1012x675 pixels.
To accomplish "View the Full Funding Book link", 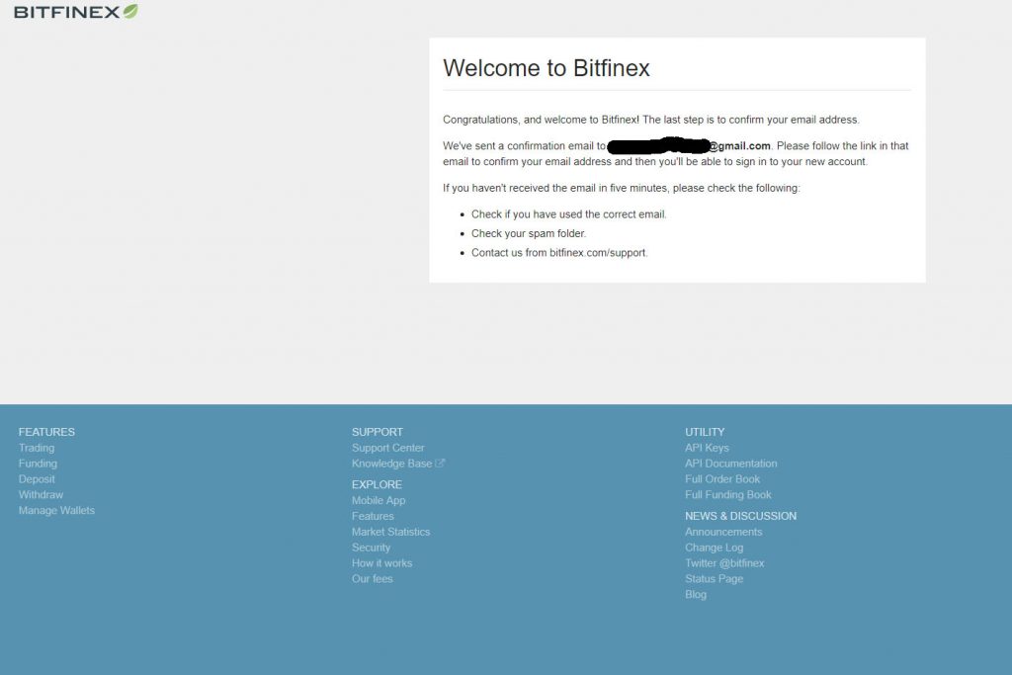I will point(728,495).
